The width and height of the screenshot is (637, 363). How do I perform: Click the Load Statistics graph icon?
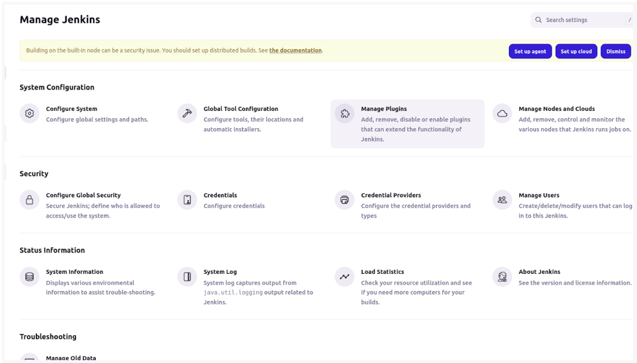pyautogui.click(x=345, y=277)
